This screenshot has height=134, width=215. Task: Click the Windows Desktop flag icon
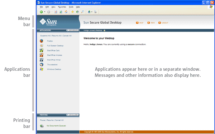click(x=42, y=69)
